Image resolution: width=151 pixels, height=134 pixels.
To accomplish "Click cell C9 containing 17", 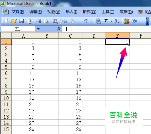I will (71, 91).
